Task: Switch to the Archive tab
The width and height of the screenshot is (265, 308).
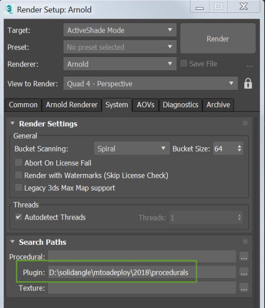Action: [x=218, y=105]
